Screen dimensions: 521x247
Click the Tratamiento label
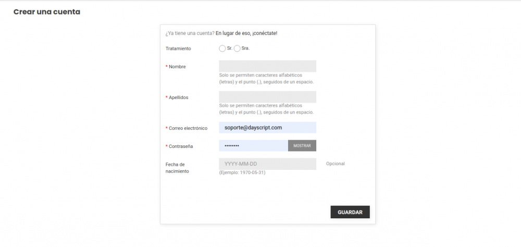pos(178,48)
